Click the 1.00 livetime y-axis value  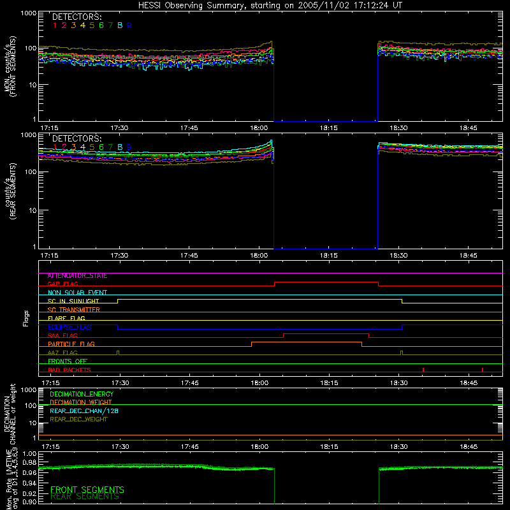tap(29, 454)
